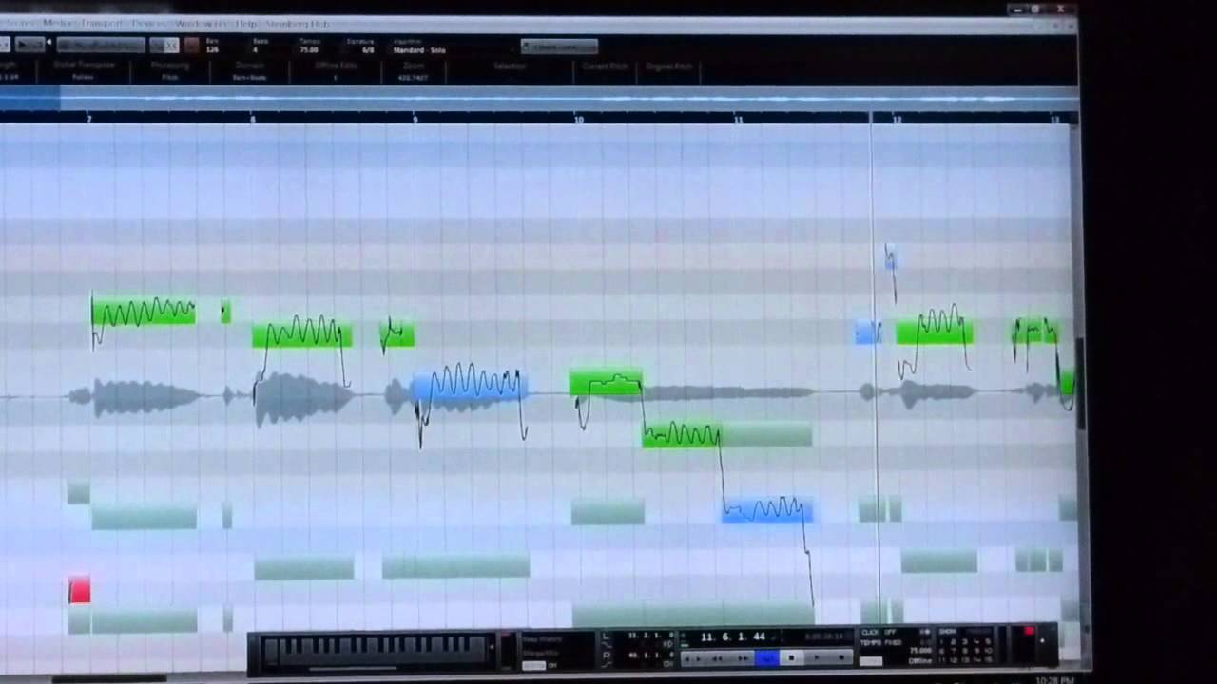
Task: Select the red segment at the bottom left
Action: 79,590
